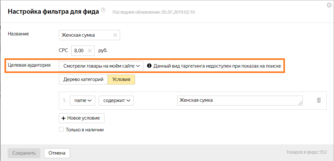Image resolution: width=334 pixels, height=161 pixels.
Task: Delete condition 1 with the trash icon
Action: click(x=319, y=100)
